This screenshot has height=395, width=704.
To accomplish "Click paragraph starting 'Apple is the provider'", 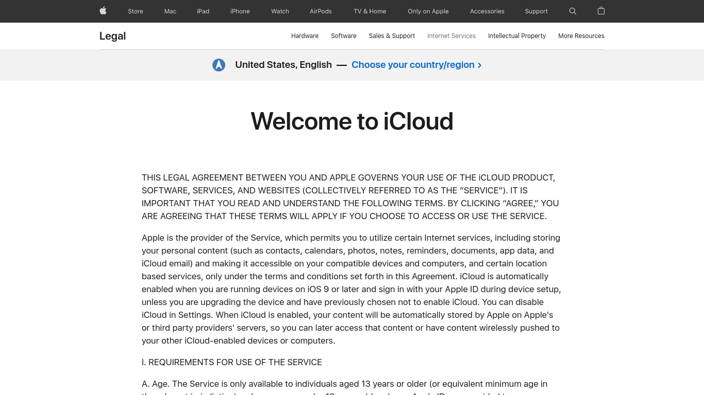I will pos(352,289).
